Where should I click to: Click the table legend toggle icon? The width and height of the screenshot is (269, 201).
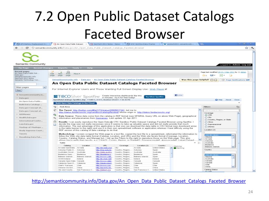(x=199, y=143)
